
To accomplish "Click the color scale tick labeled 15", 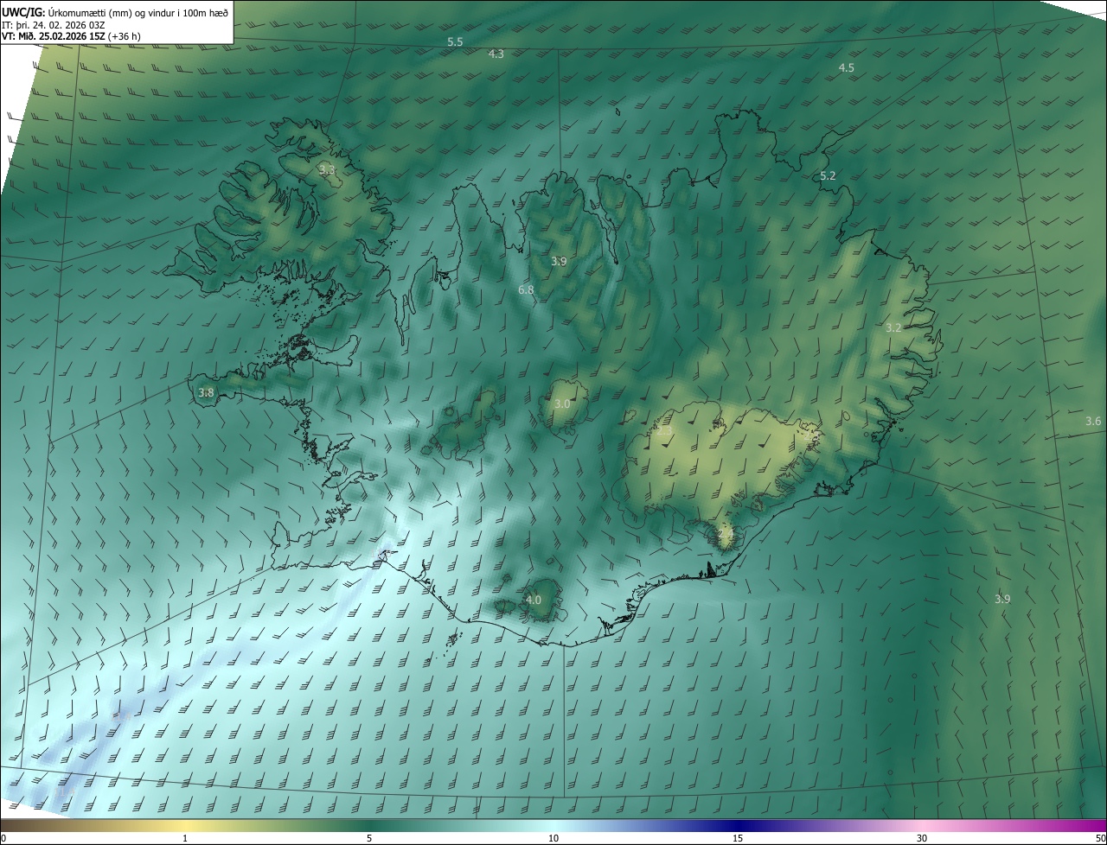I will [738, 838].
